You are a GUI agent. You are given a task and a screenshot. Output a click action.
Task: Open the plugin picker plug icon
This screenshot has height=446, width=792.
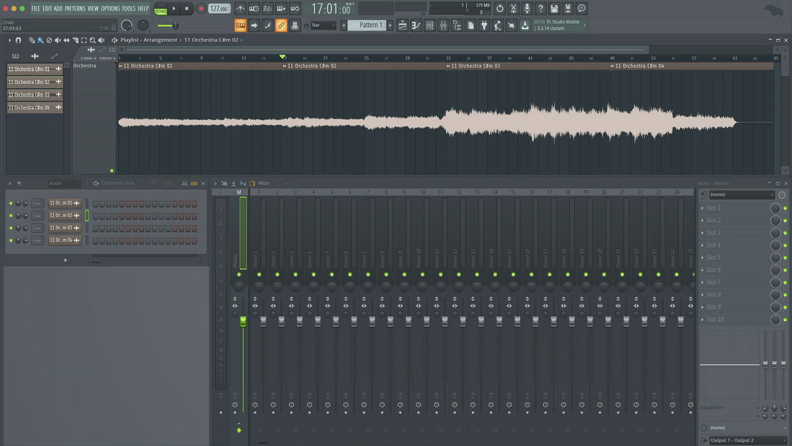click(x=484, y=25)
